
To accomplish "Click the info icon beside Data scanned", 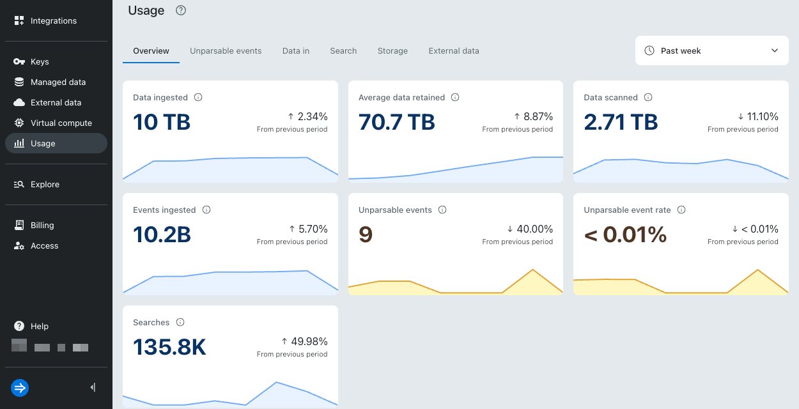I will (x=648, y=97).
